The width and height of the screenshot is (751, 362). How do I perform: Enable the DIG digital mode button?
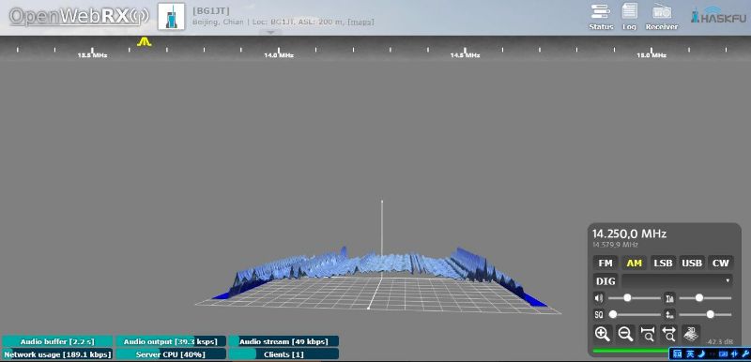point(605,280)
